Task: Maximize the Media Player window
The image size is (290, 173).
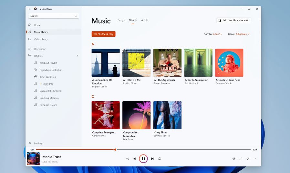Action: click(249, 9)
